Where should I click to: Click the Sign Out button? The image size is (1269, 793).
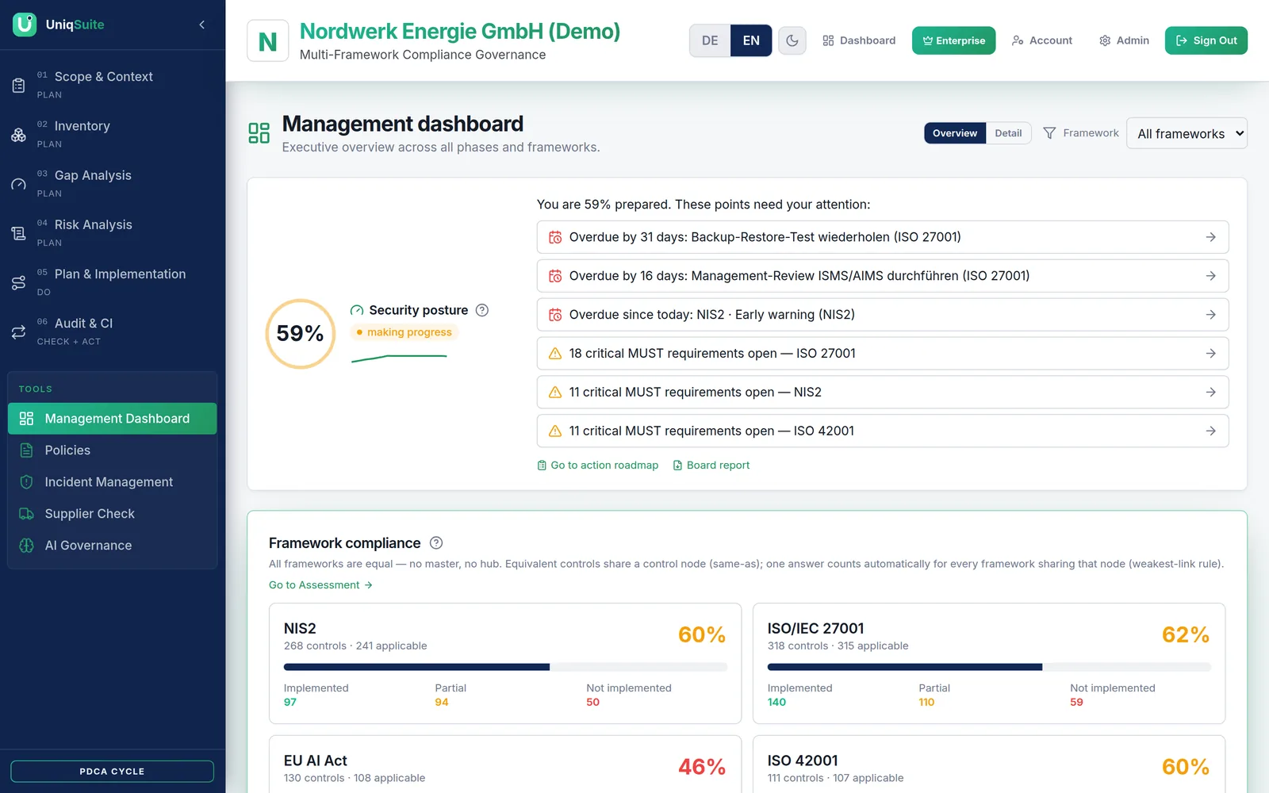click(x=1206, y=40)
